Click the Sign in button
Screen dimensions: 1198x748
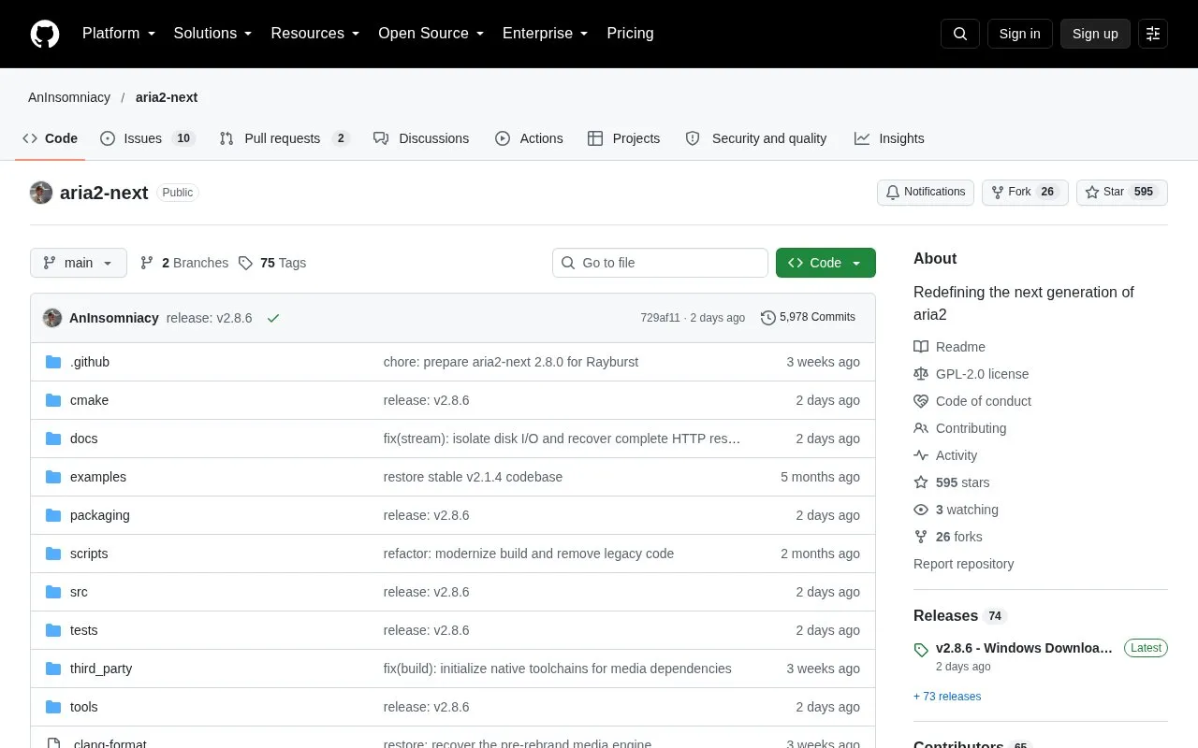[1019, 34]
